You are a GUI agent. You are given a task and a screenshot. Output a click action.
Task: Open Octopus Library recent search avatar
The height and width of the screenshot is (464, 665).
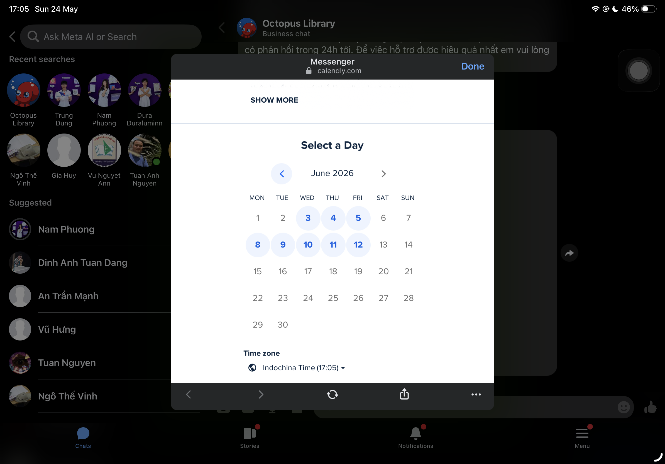pos(23,90)
